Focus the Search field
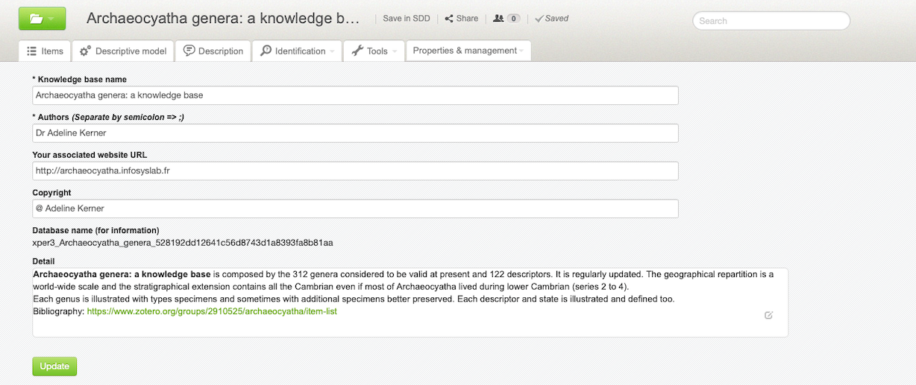Screen dimensions: 916x385 (771, 21)
